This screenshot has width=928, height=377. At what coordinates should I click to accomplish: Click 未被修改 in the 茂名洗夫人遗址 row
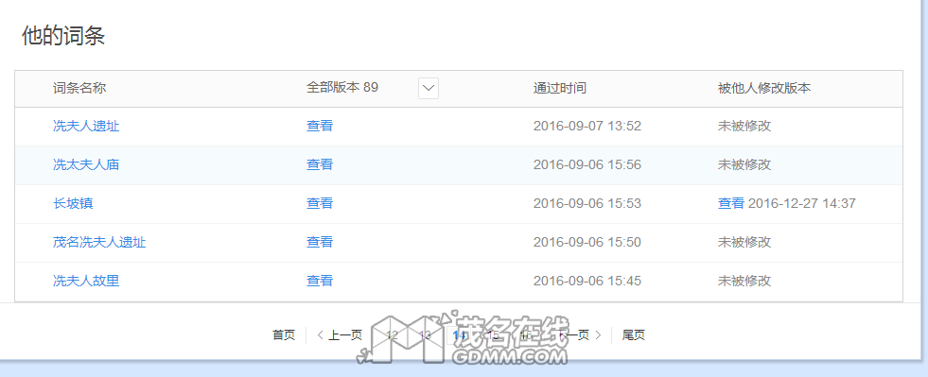pos(744,242)
